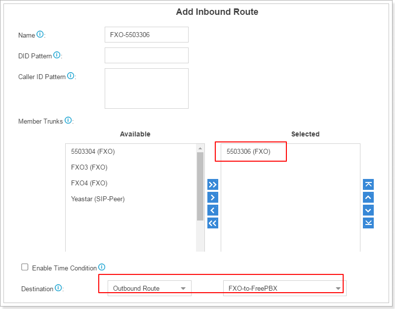The width and height of the screenshot is (395, 309).
Task: Move all trunks to Selected list
Action: point(213,184)
